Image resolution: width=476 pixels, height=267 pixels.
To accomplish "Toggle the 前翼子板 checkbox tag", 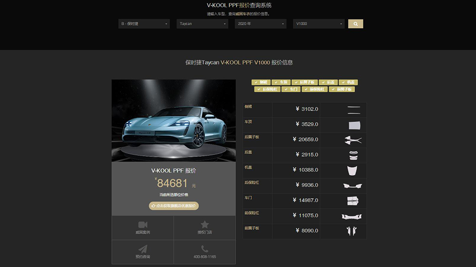I will [x=341, y=89].
